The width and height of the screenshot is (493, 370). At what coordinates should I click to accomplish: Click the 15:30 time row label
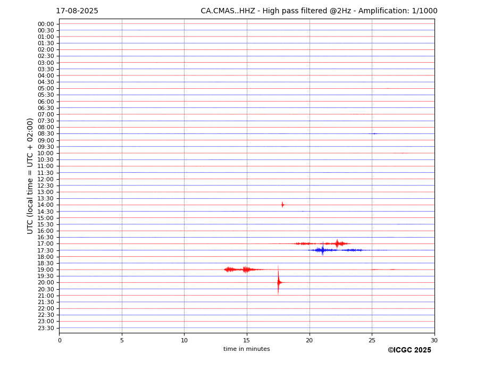pyautogui.click(x=46, y=224)
